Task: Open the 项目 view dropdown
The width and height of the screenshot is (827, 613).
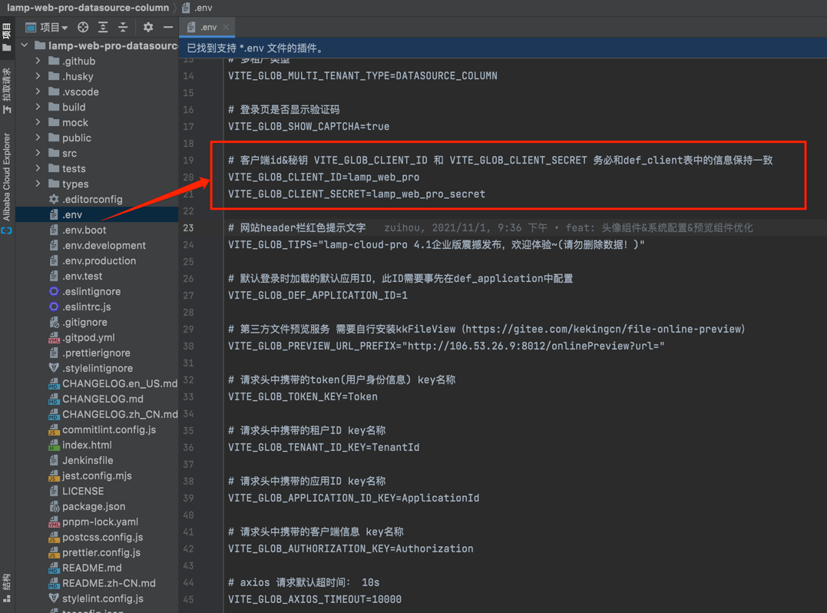Action: 53,28
